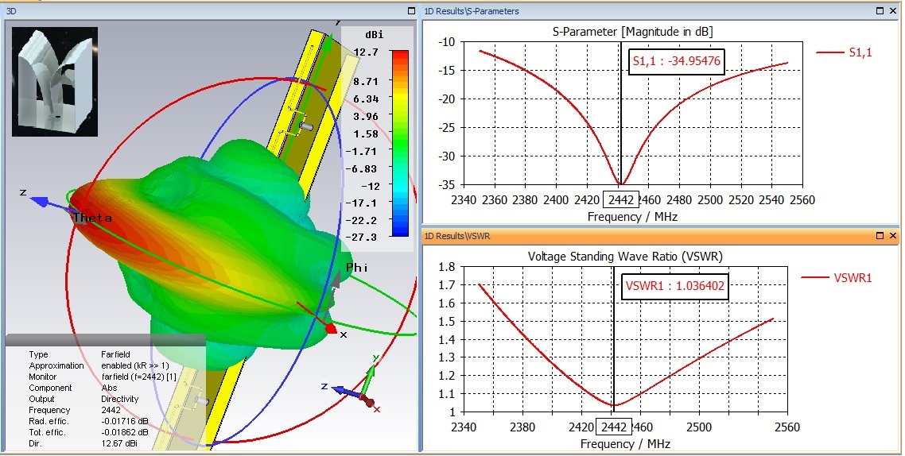Image resolution: width=905 pixels, height=456 pixels.
Task: Select the 3D window title bar
Action: 211,11
